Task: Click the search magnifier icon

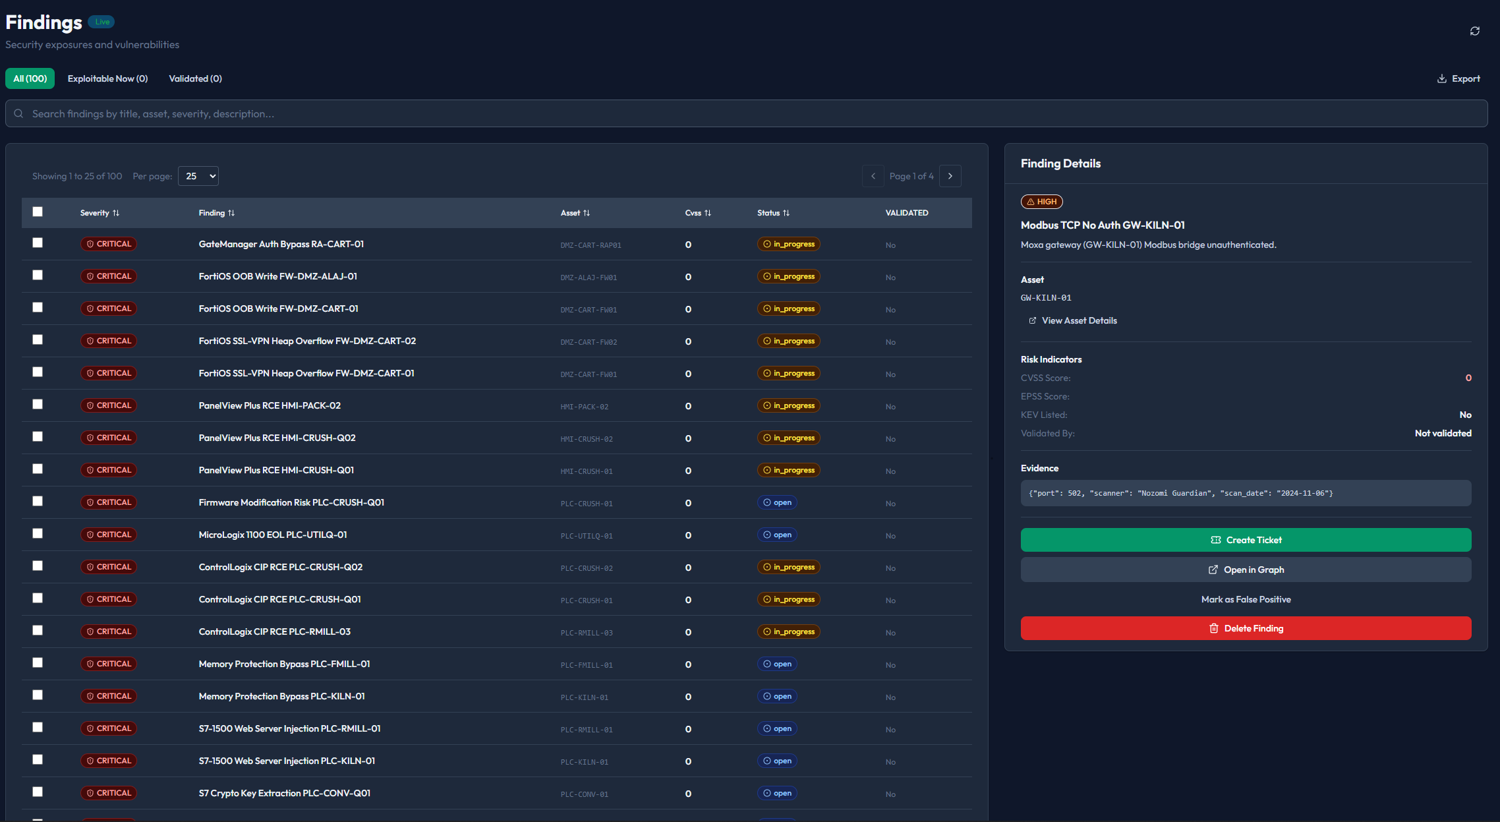Action: click(x=19, y=113)
